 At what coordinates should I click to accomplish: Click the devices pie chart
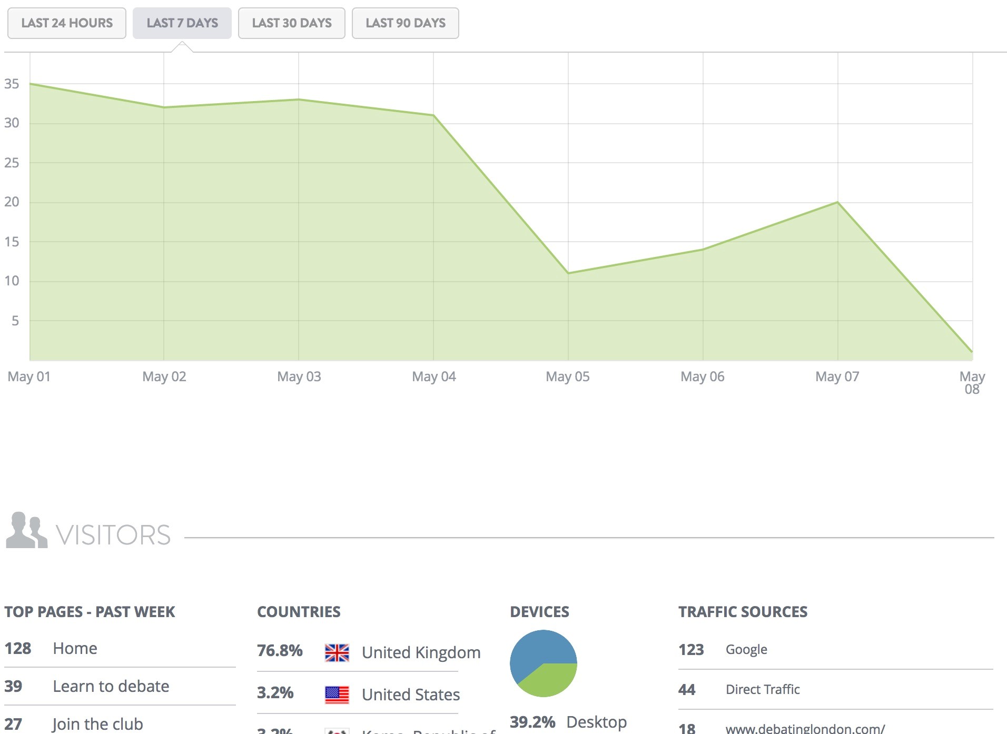(544, 663)
